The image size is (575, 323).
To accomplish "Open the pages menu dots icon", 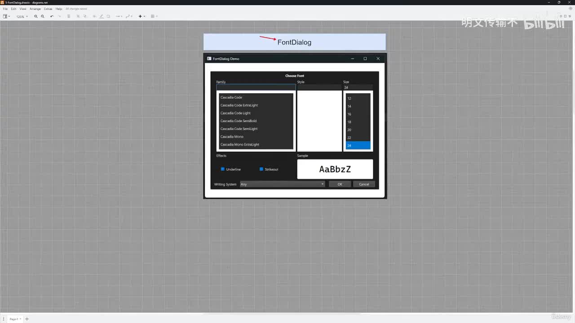I will [3, 319].
